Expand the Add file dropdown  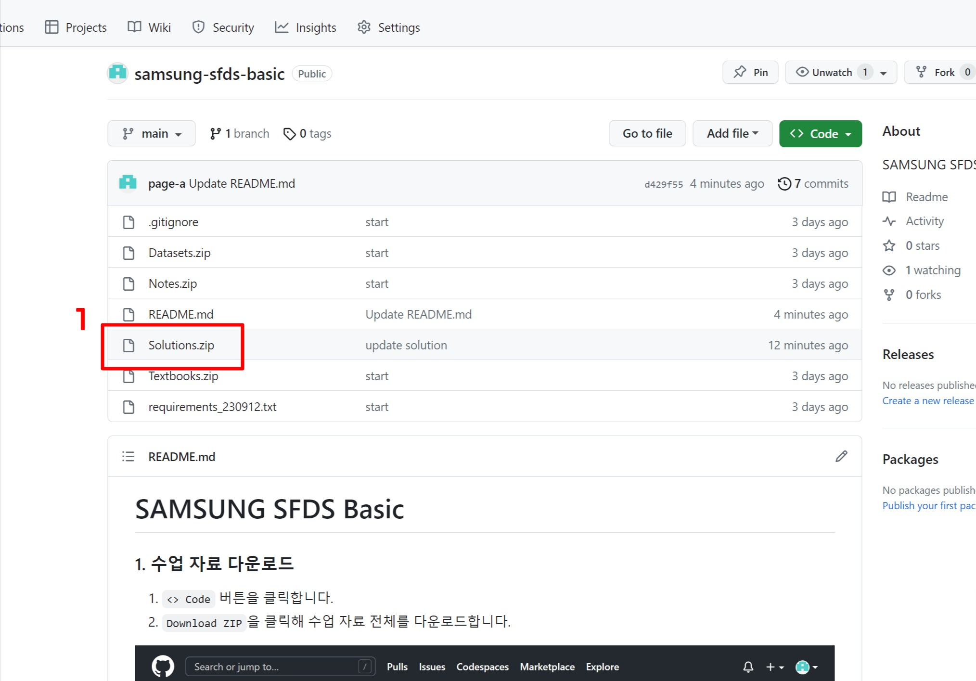[732, 133]
